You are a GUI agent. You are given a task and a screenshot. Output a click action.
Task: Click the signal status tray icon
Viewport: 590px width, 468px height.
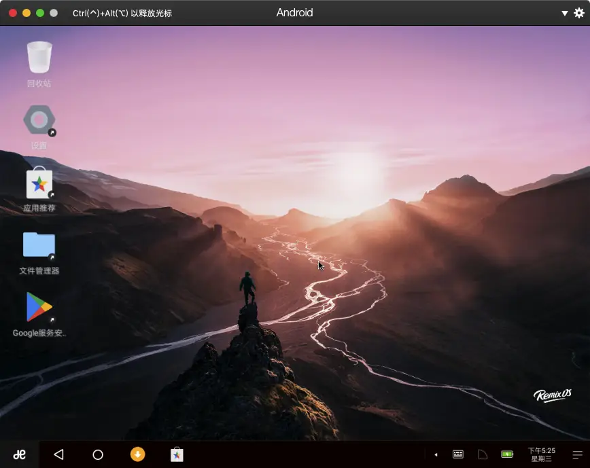(x=483, y=454)
